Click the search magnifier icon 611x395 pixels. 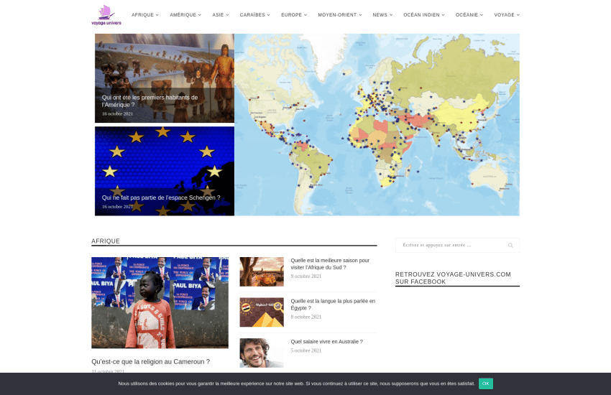pos(510,246)
